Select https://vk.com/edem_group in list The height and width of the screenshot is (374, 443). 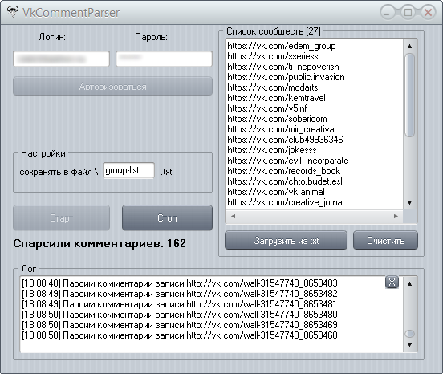point(282,46)
